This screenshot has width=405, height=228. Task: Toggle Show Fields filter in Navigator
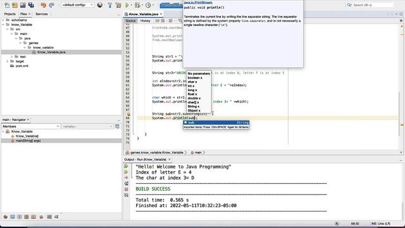tap(13, 217)
